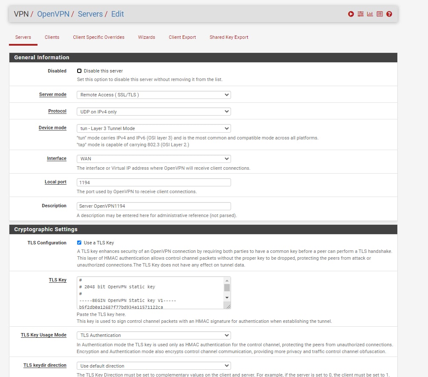Image resolution: width=428 pixels, height=377 pixels.
Task: Click the TLS Key scrollbar thumb
Action: 227,288
